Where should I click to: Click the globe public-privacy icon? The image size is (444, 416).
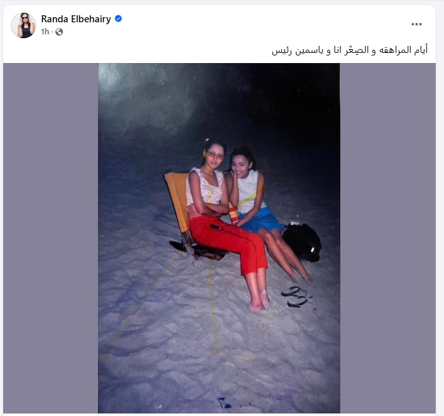pyautogui.click(x=59, y=32)
